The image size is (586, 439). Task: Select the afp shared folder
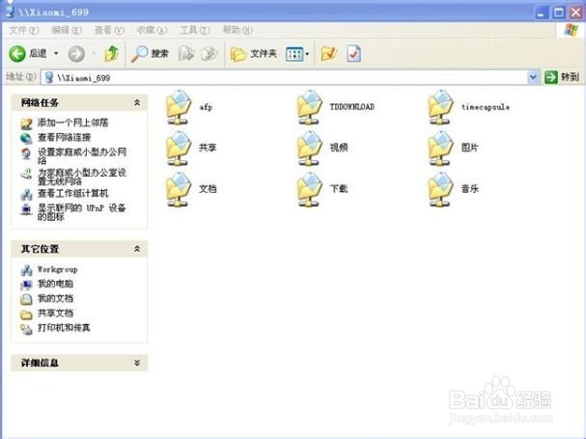click(189, 107)
